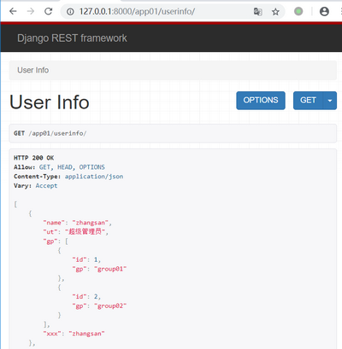The image size is (342, 349).
Task: Click the "gp": "group01" value
Action: tap(110, 269)
